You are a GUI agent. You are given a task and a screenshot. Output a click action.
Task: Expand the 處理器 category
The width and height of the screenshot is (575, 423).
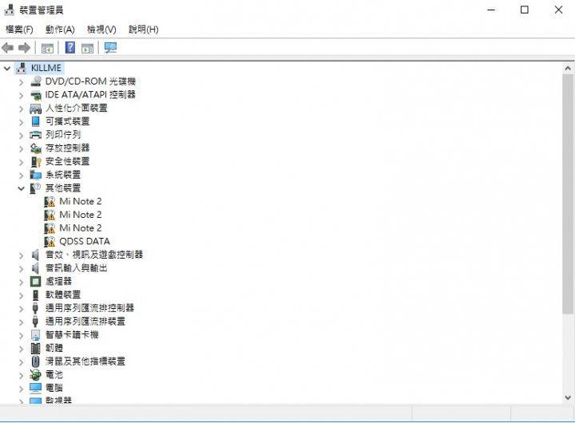coord(21,282)
